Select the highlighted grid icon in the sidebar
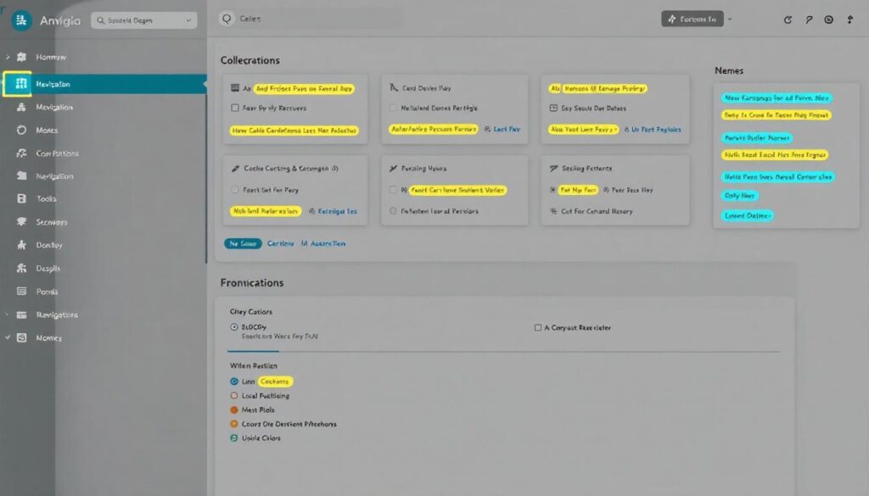Image resolution: width=869 pixels, height=496 pixels. click(x=18, y=84)
